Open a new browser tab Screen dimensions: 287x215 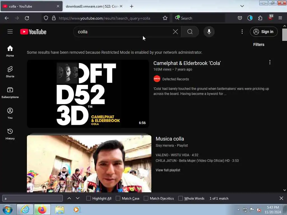pyautogui.click(x=131, y=6)
